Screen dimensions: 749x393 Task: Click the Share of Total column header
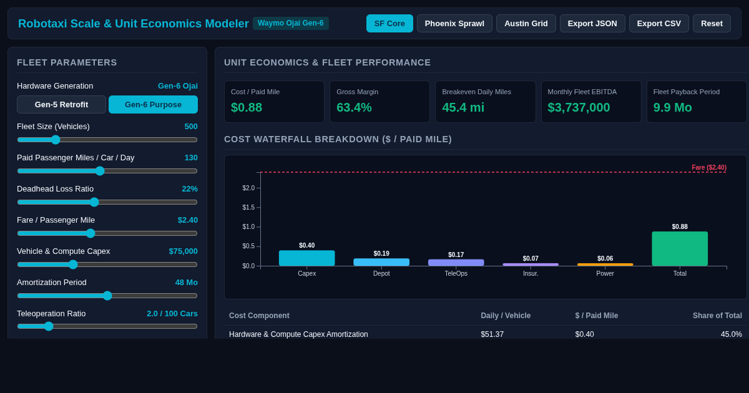tap(717, 316)
